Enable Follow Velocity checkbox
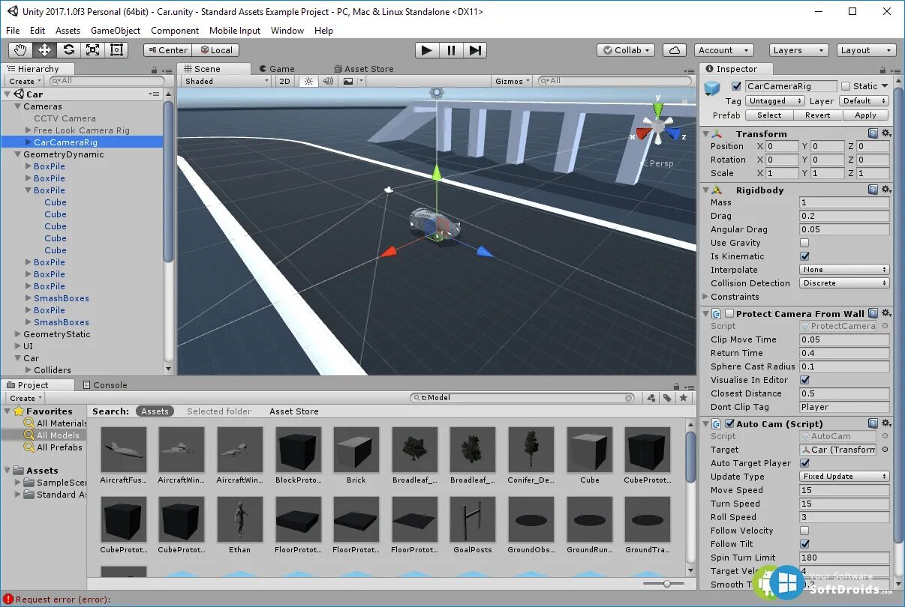Viewport: 905px width, 607px height. 804,531
